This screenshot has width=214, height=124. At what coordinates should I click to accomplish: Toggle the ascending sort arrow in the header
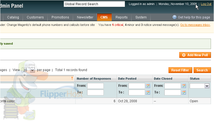72,78
